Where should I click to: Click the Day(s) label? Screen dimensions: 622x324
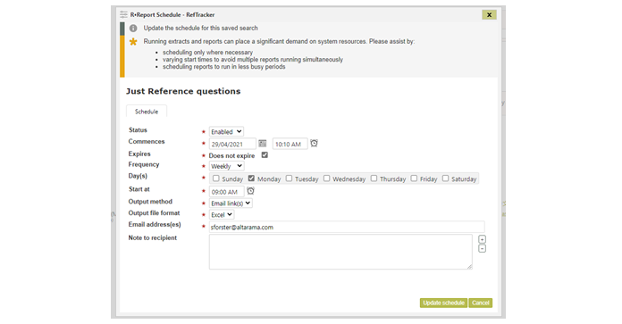[138, 176]
